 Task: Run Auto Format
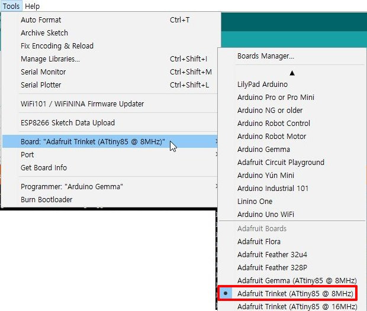coord(110,20)
